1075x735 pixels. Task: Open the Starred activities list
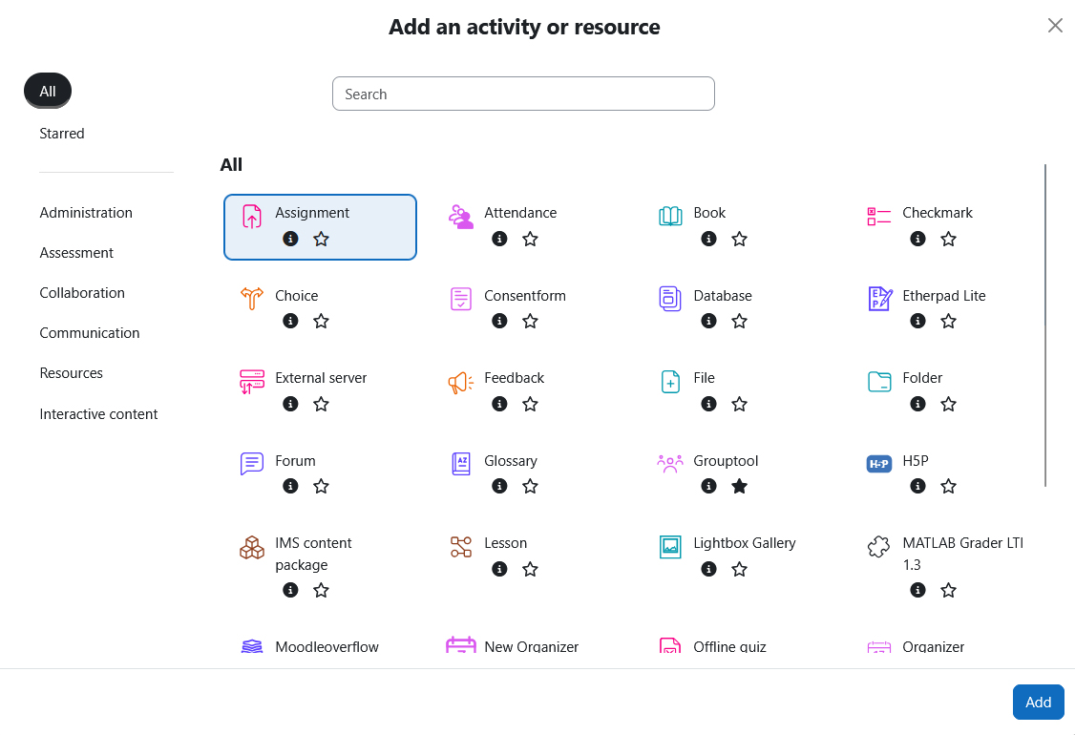tap(61, 133)
